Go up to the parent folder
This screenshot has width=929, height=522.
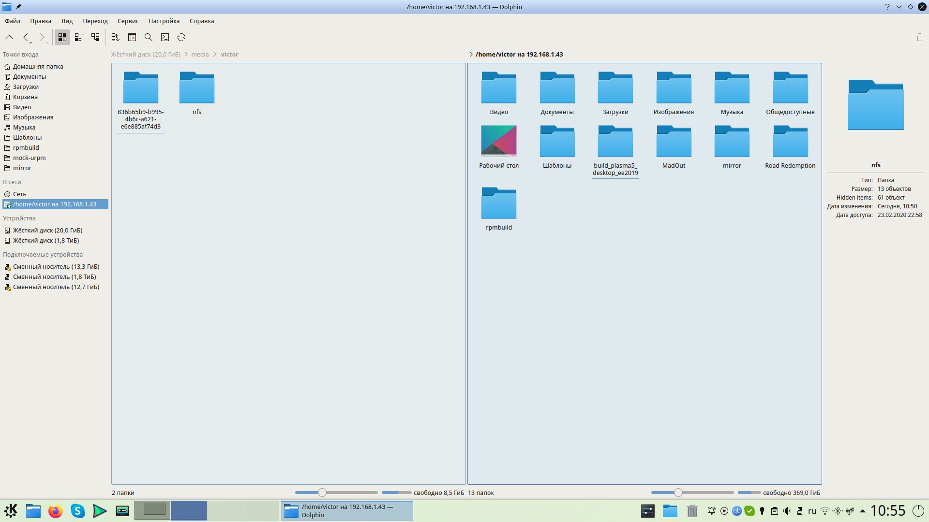(x=9, y=37)
